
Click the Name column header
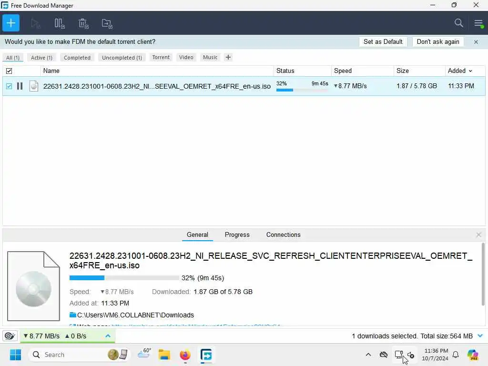point(157,71)
